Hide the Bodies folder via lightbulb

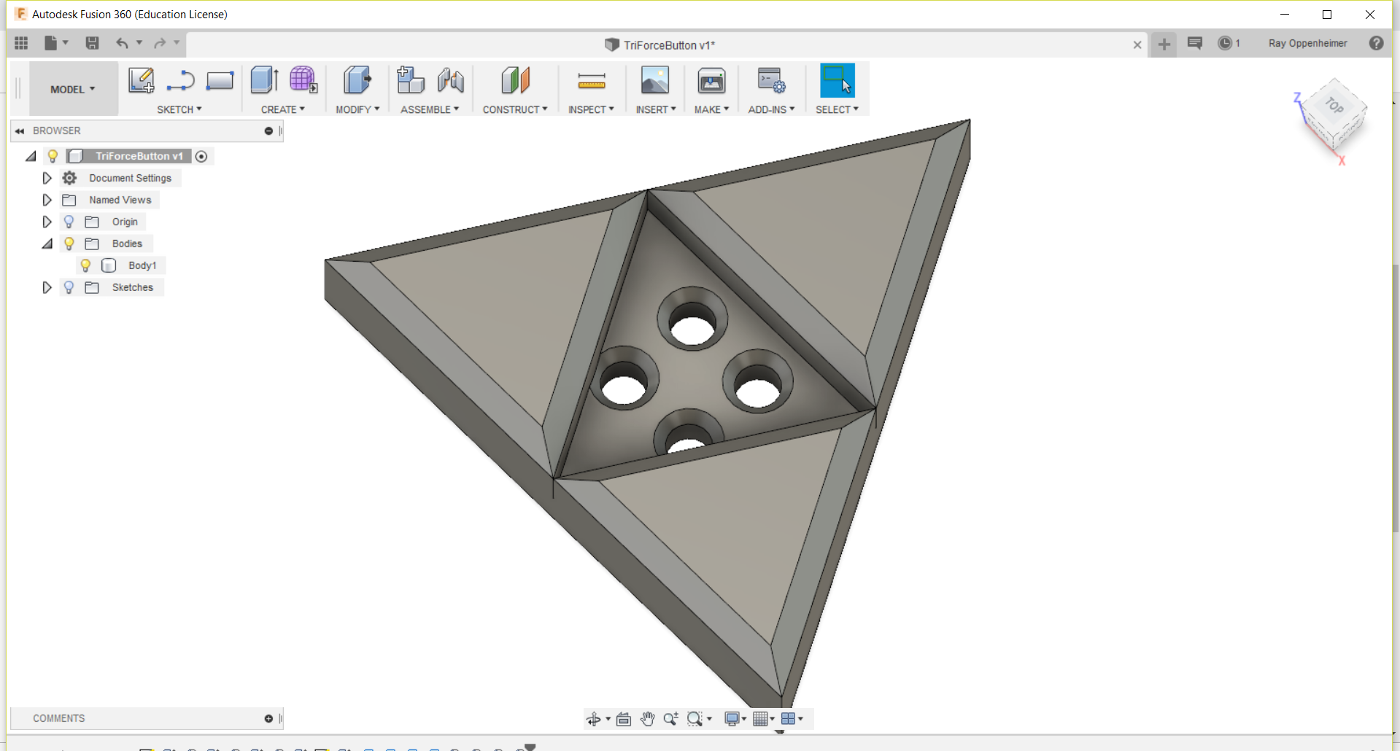pyautogui.click(x=69, y=244)
